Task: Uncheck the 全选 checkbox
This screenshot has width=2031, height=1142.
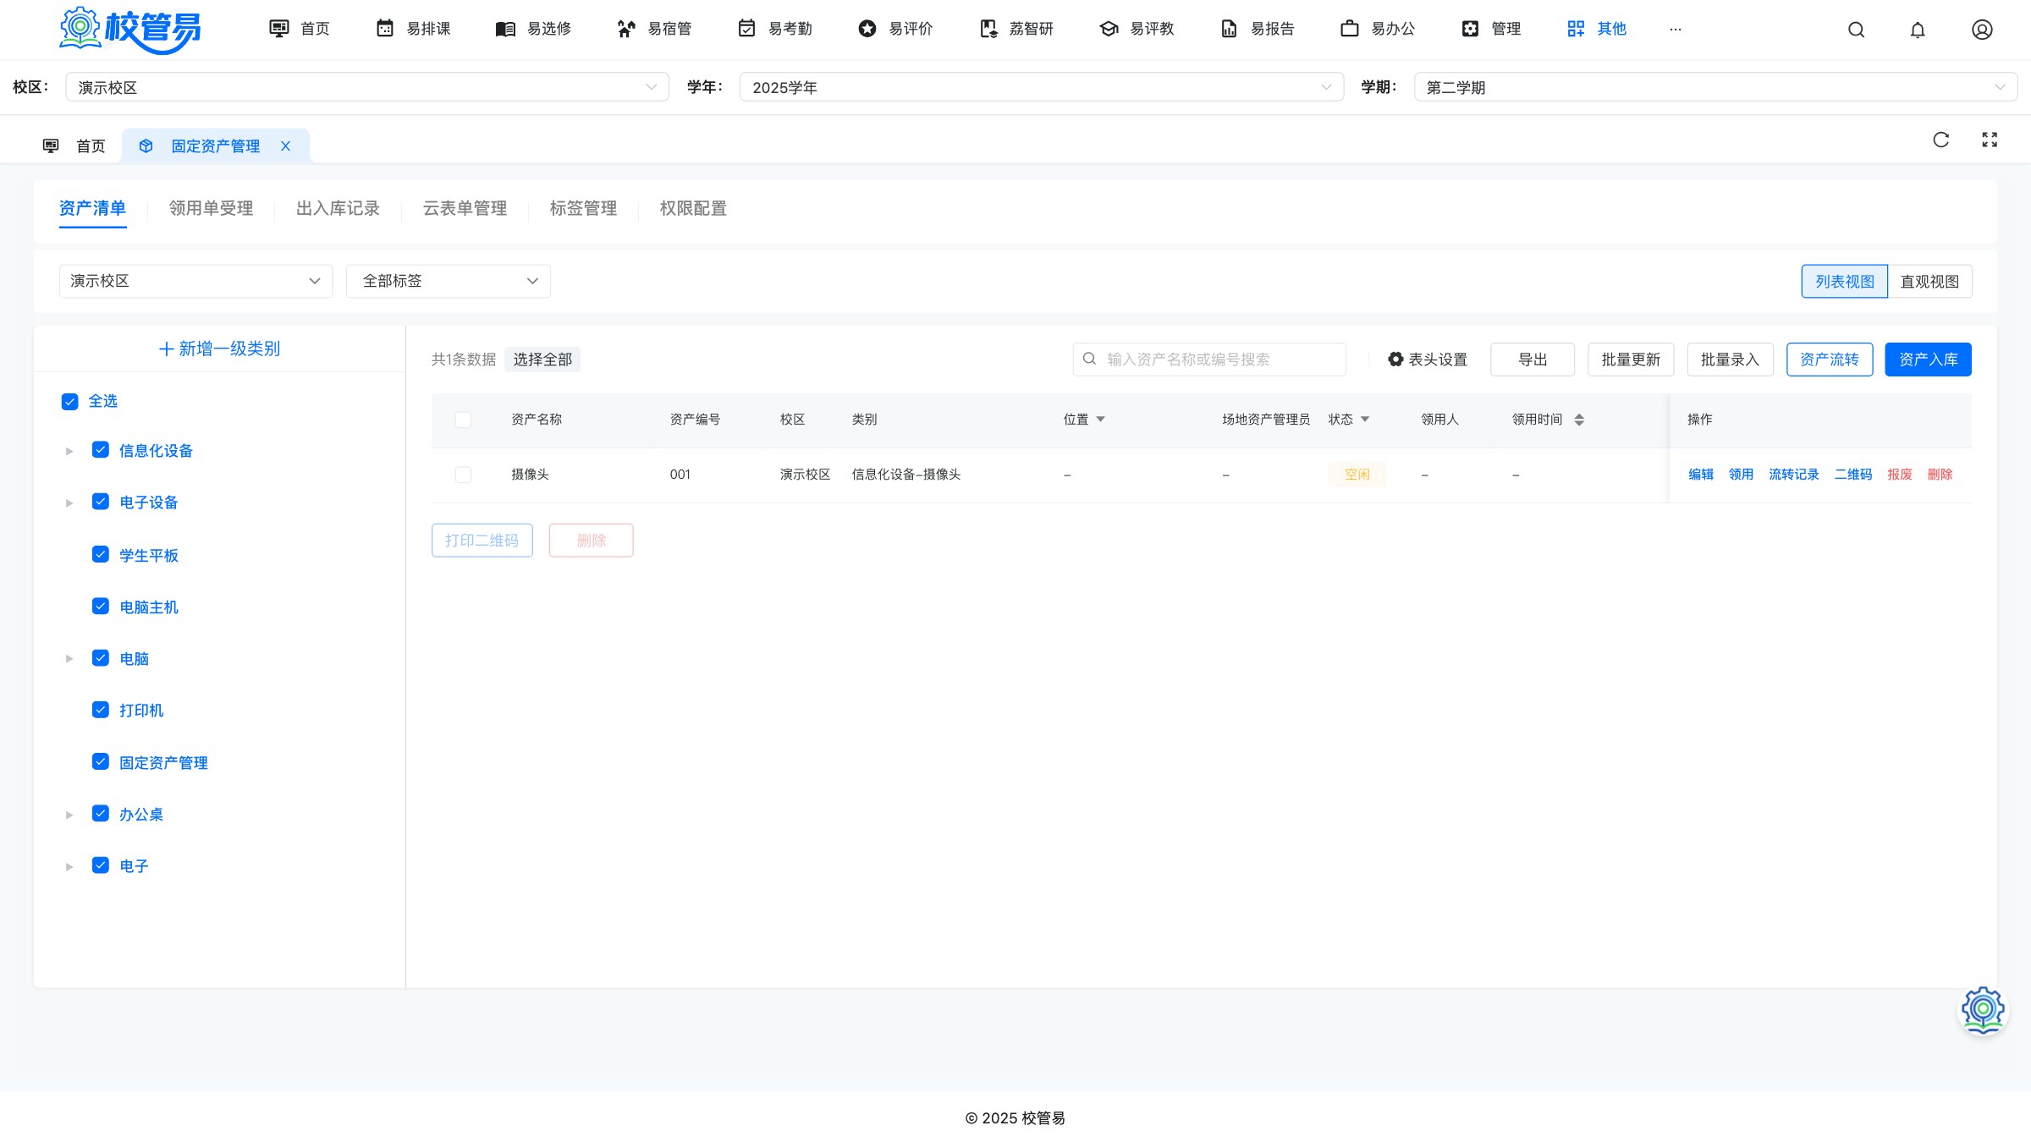Action: tap(70, 401)
